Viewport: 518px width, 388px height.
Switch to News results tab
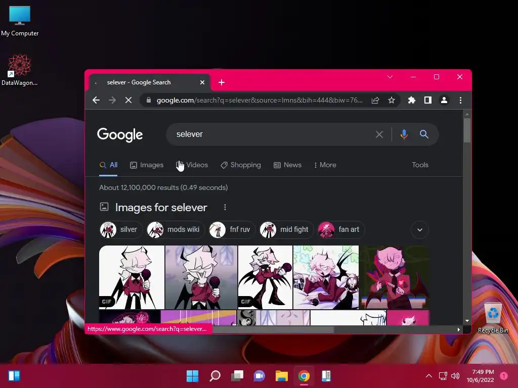pos(287,165)
